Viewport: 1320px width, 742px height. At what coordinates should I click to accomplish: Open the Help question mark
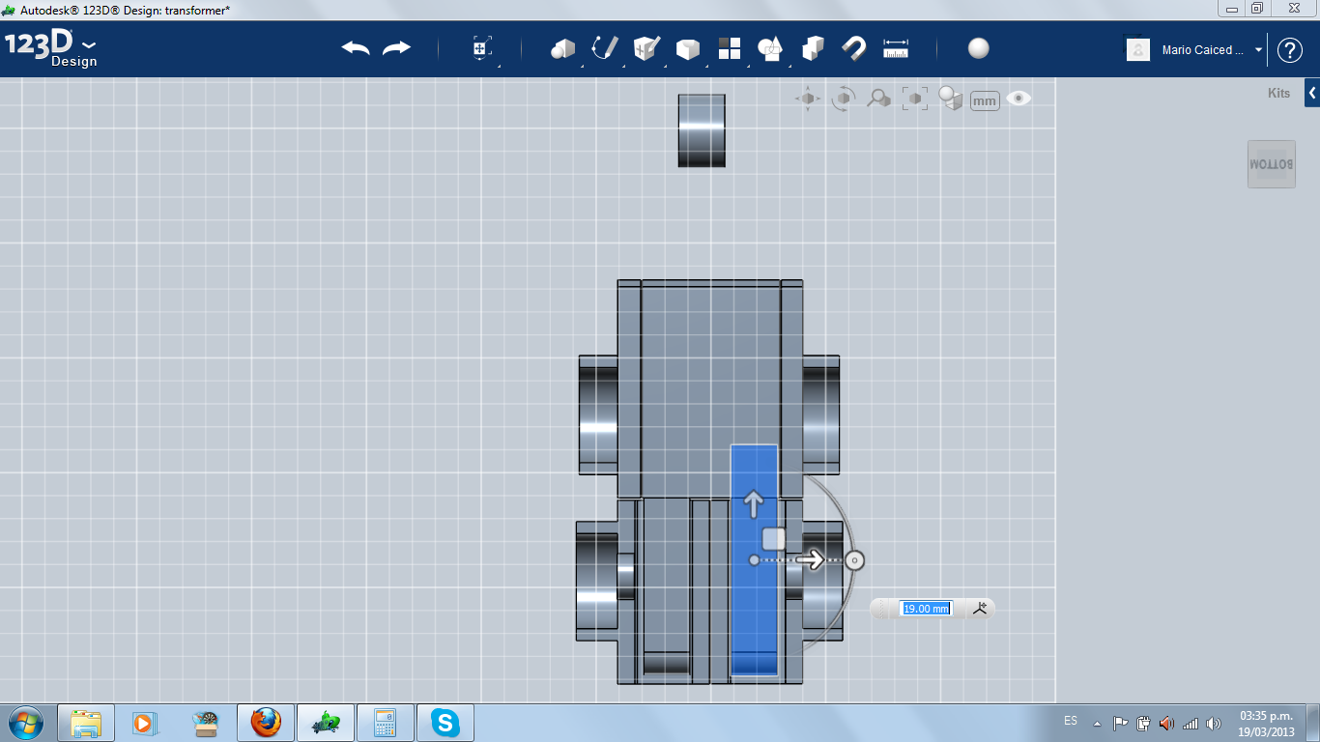[1290, 50]
